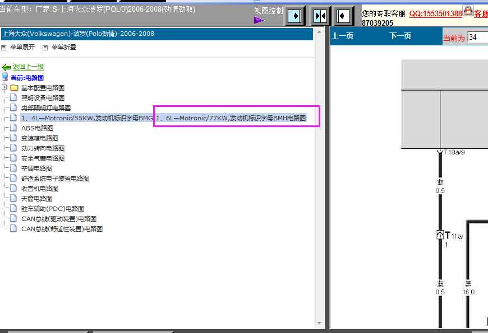
Task: Open 内部照明灯电路图 document
Action: (x=46, y=108)
